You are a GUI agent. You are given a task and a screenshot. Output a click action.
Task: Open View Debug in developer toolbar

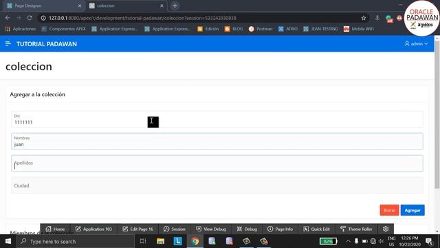click(x=211, y=229)
